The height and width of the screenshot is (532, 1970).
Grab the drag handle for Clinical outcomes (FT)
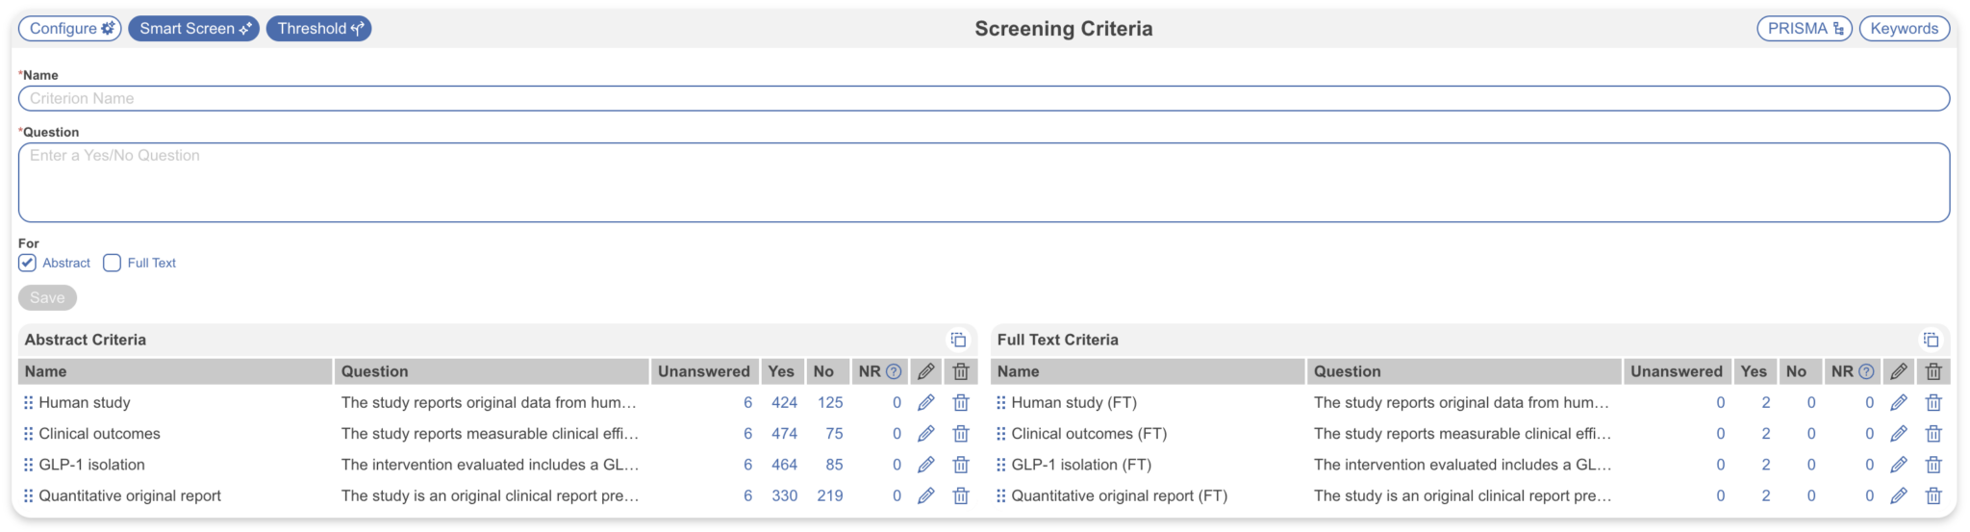click(1000, 434)
